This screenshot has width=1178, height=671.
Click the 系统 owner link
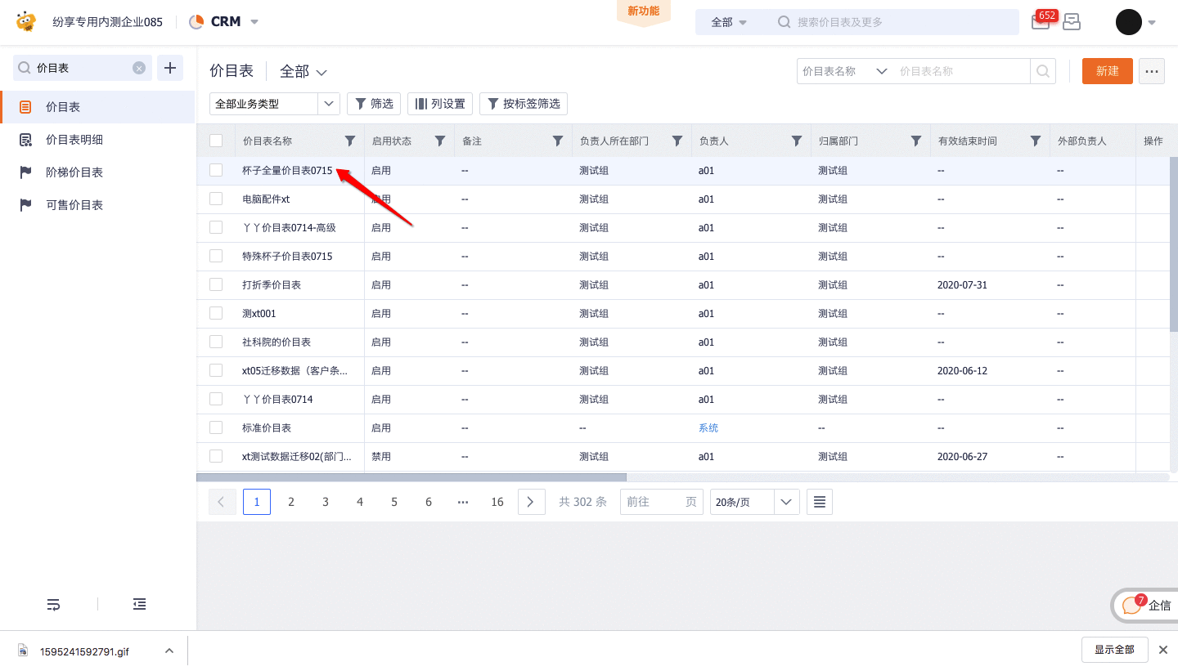tap(708, 427)
